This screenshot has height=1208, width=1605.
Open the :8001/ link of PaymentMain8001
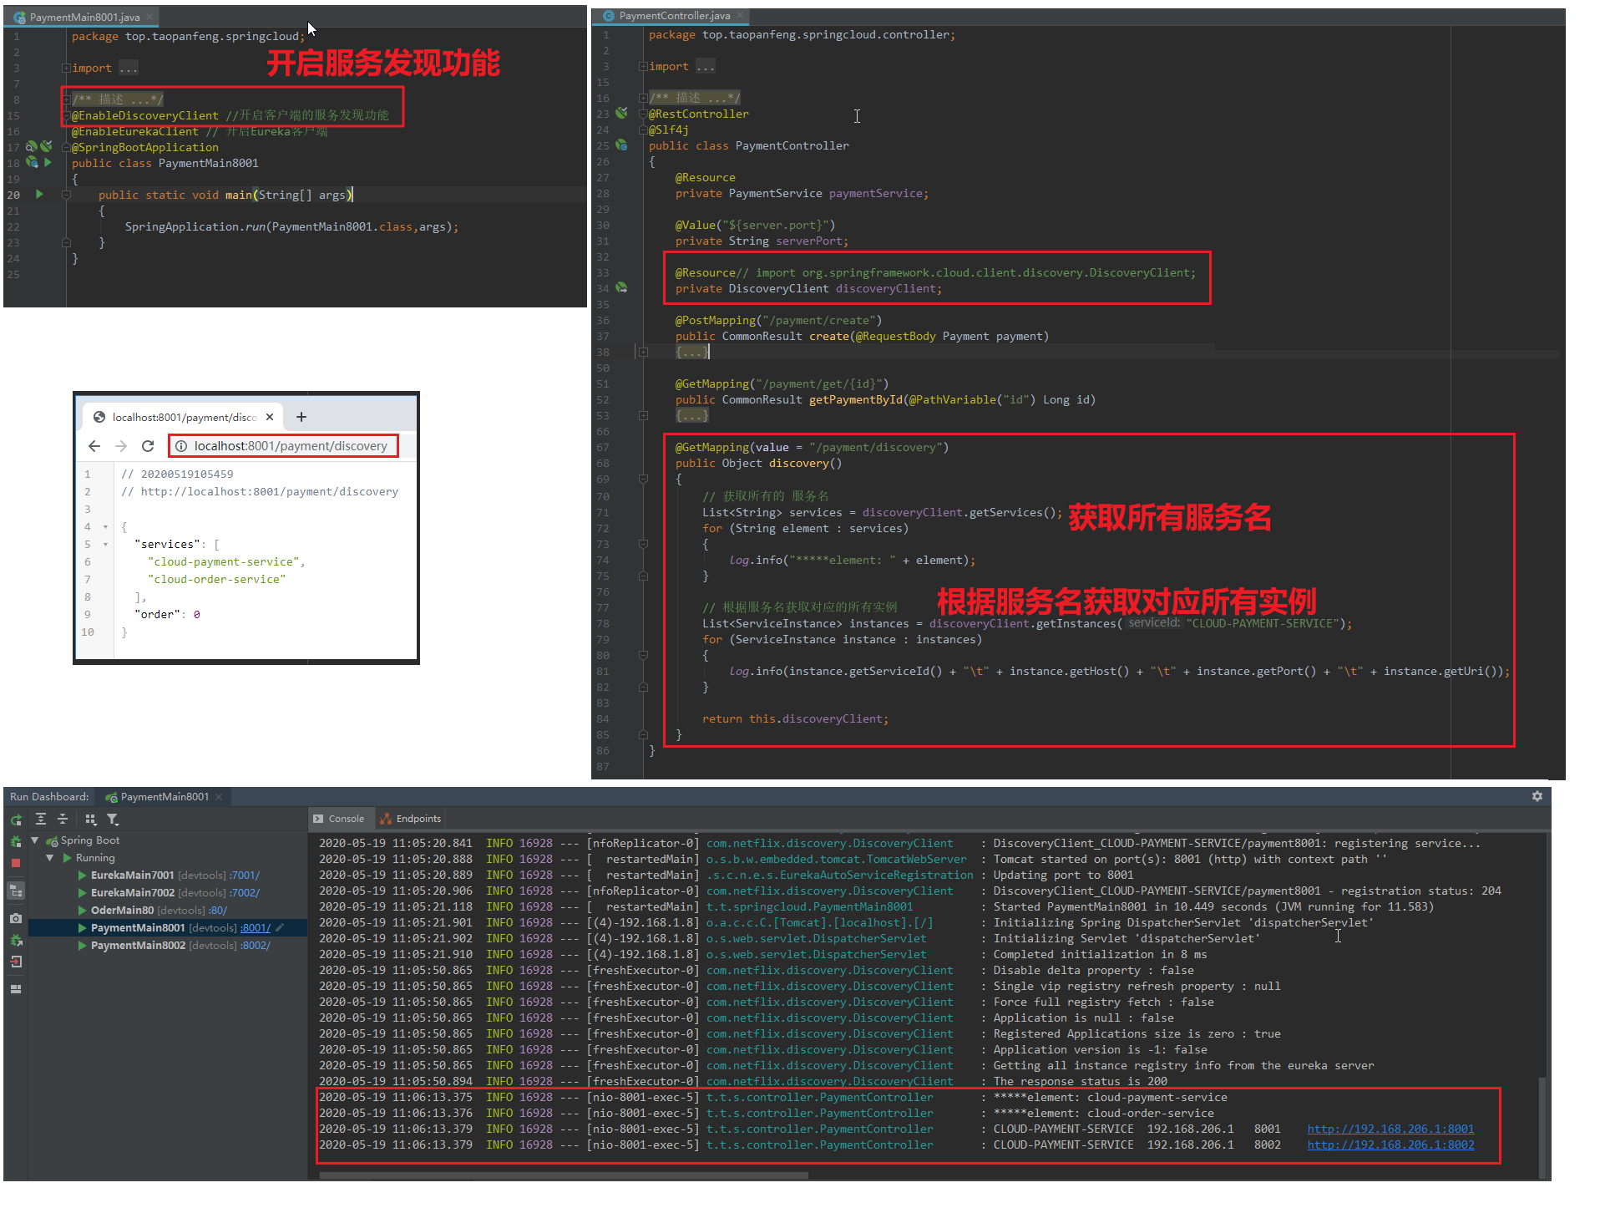[x=256, y=928]
